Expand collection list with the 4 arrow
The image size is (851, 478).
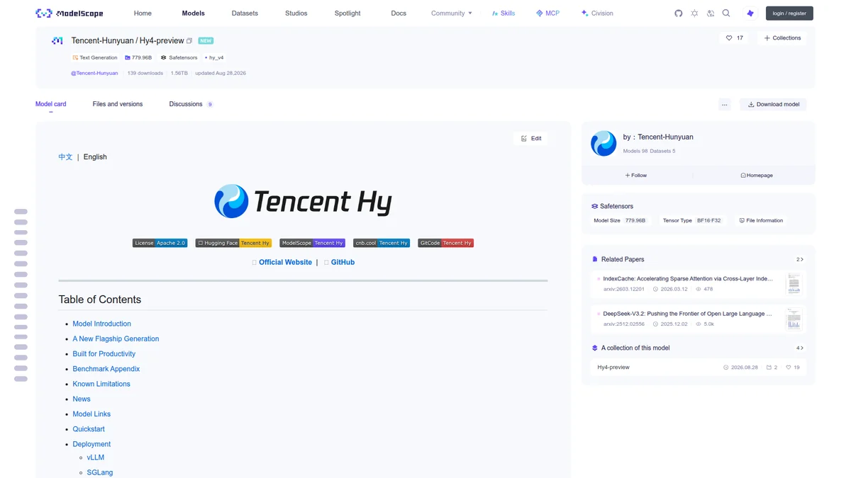[800, 348]
